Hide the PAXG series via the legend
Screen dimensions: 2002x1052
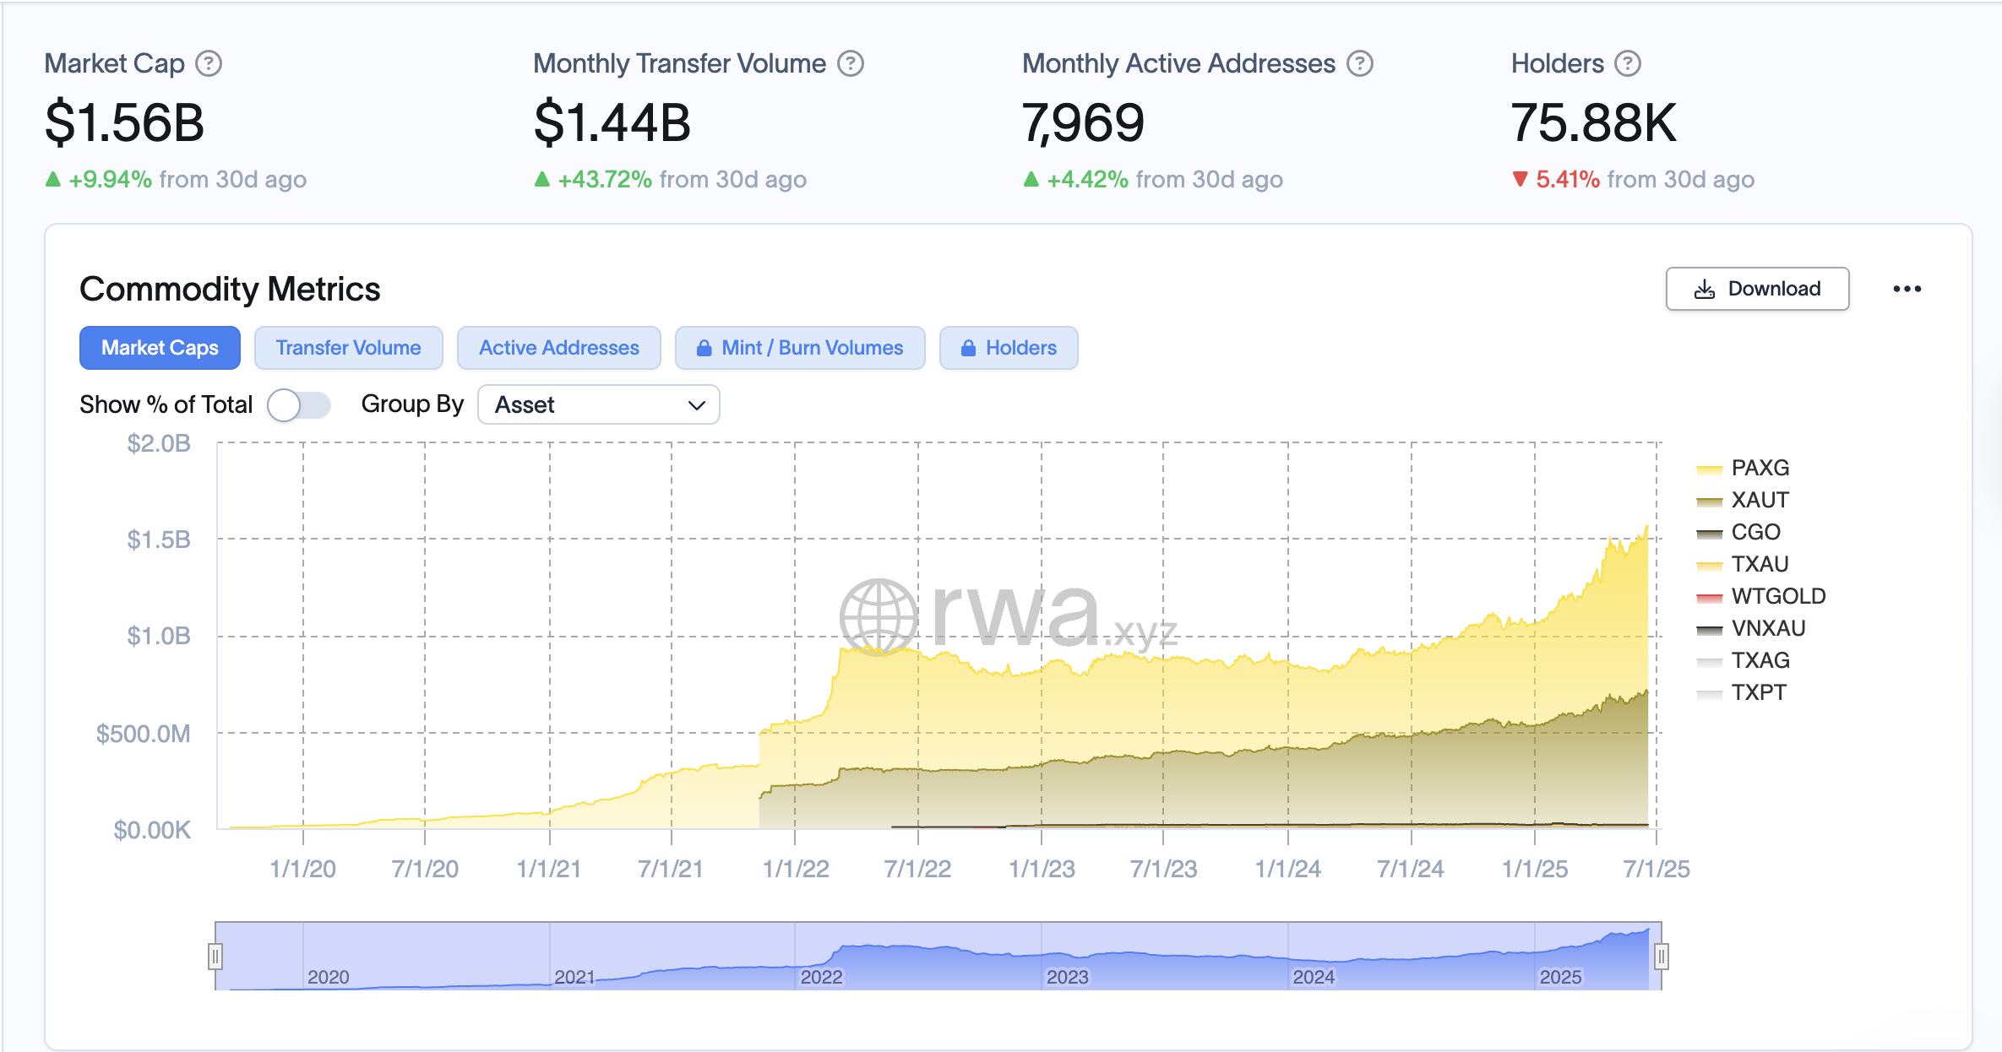pos(1760,467)
